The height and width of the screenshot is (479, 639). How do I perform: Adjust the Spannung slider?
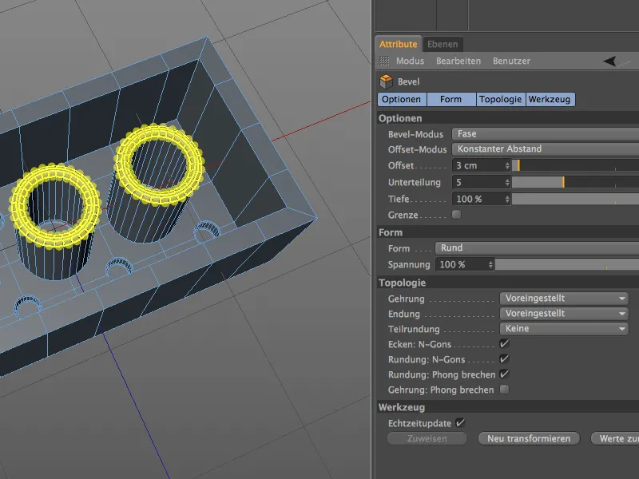click(x=559, y=264)
